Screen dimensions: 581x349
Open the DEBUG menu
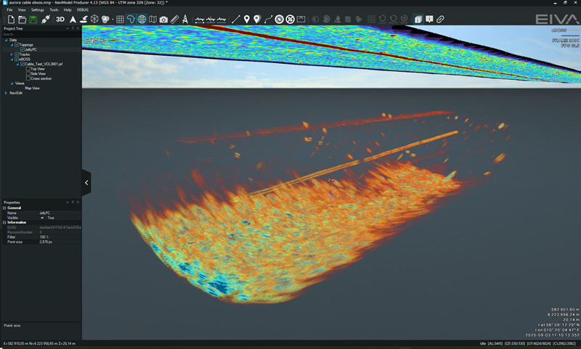pyautogui.click(x=83, y=10)
